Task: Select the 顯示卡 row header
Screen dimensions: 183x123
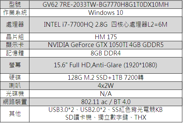Action: click(x=15, y=45)
